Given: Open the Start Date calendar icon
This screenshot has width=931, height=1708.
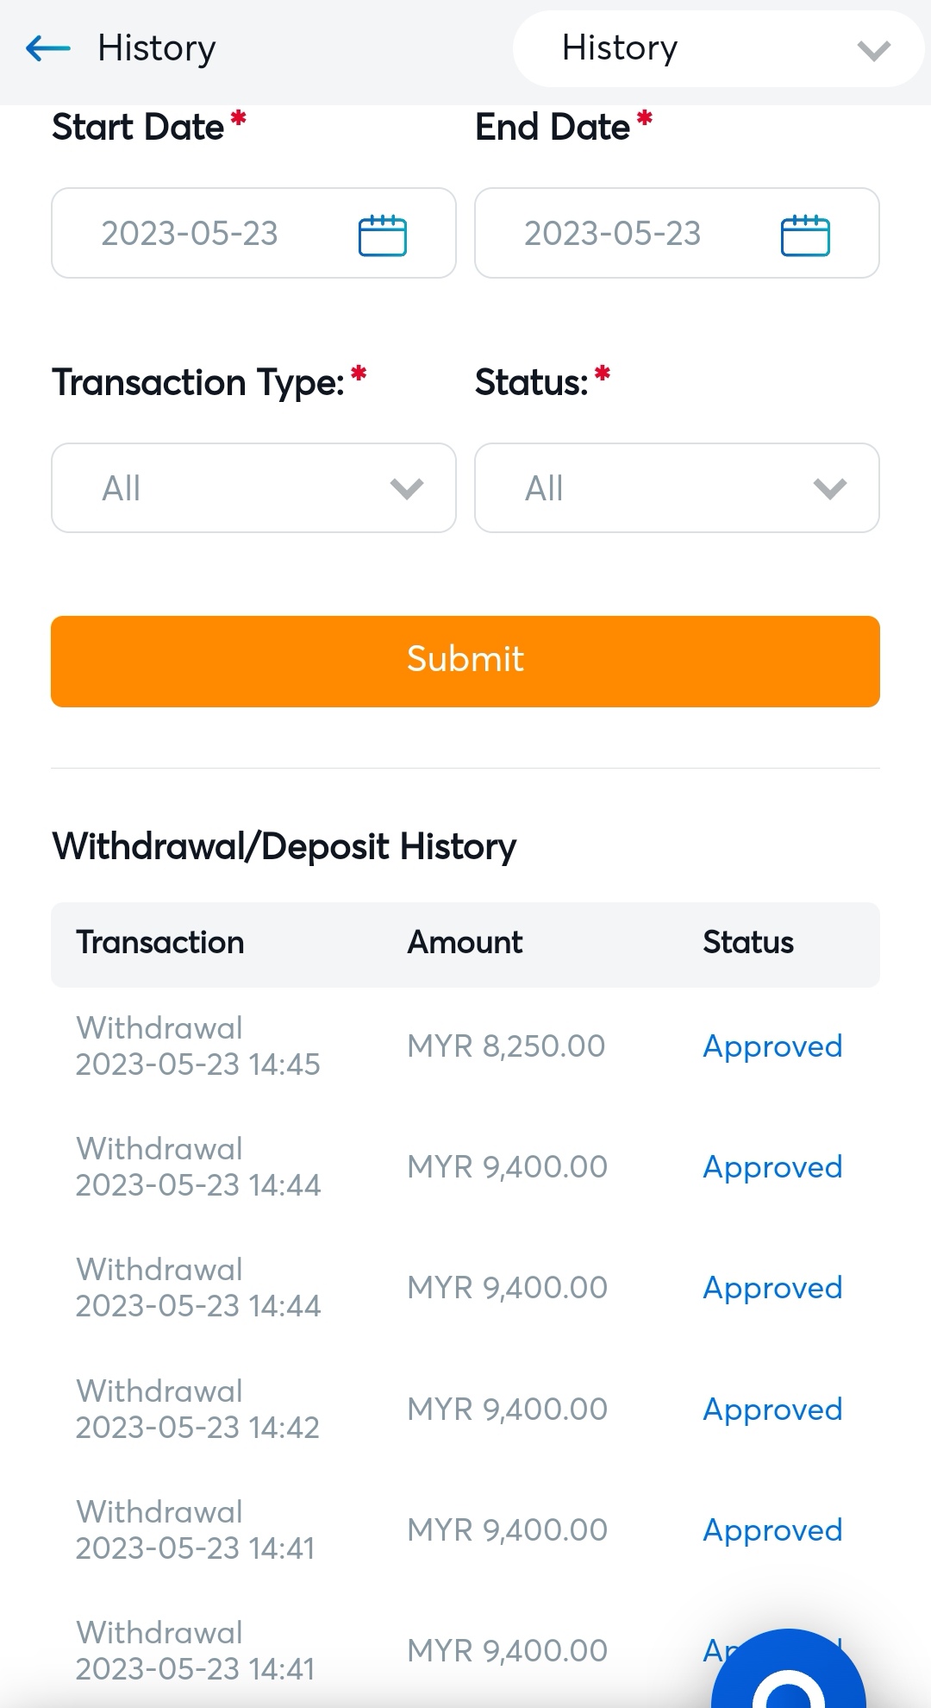Looking at the screenshot, I should pos(382,235).
